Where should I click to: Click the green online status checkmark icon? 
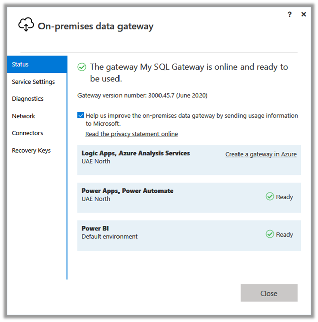click(x=82, y=67)
